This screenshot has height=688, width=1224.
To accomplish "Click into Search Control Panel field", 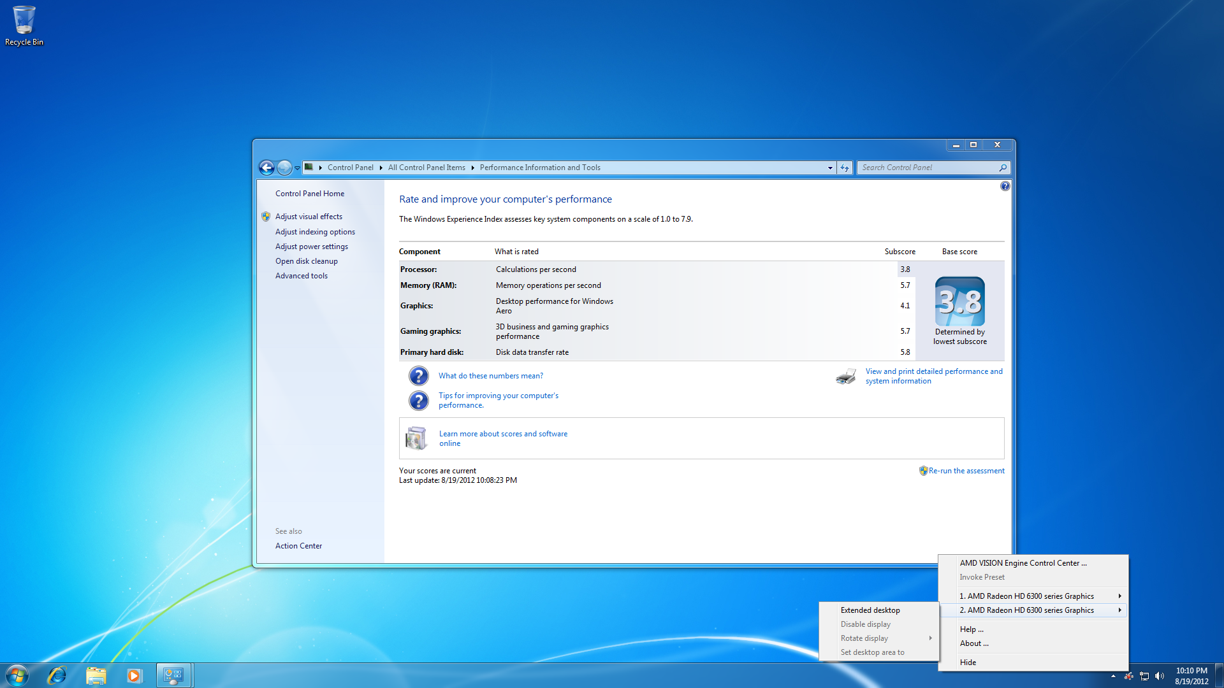I will 928,168.
